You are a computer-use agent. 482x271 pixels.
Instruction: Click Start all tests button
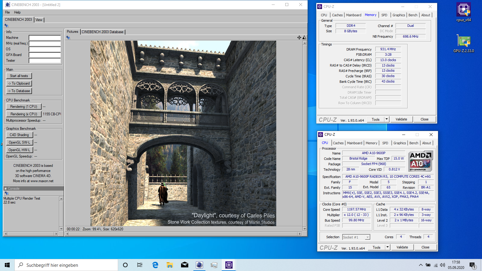(x=19, y=76)
